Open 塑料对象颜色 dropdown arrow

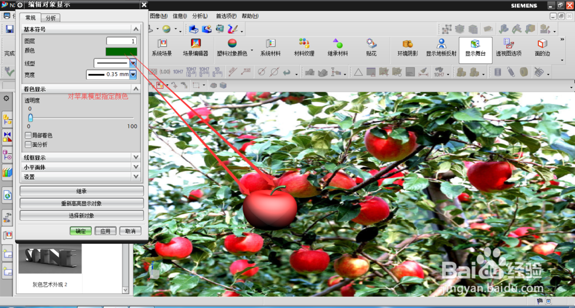point(252,50)
